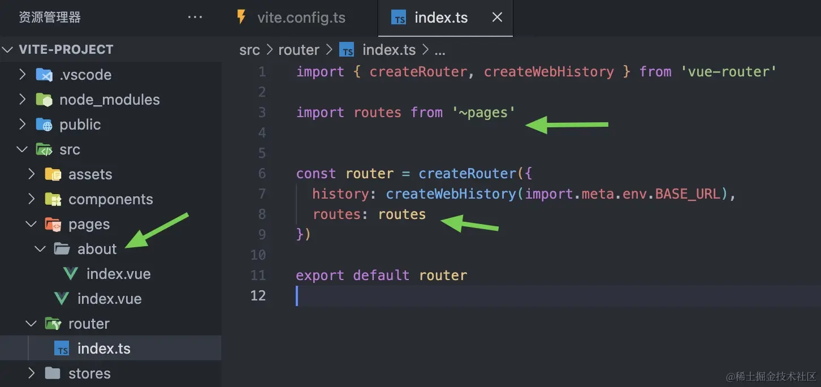
Task: Expand the public folder chevron
Action: point(23,124)
